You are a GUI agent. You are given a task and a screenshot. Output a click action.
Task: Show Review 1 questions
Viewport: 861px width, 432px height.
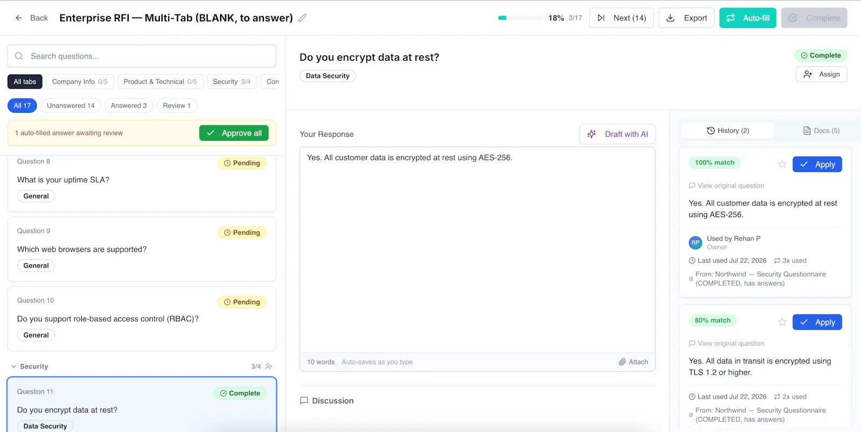click(177, 106)
